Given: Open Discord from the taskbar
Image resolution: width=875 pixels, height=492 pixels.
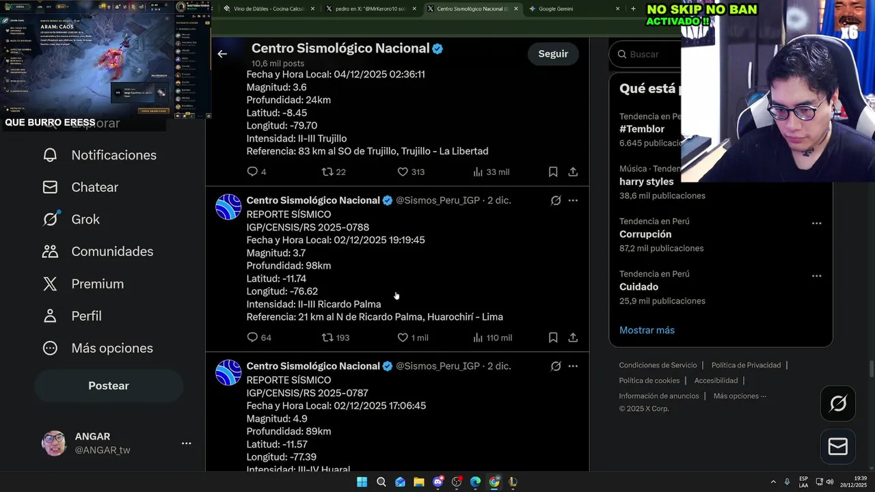Looking at the screenshot, I should [438, 482].
